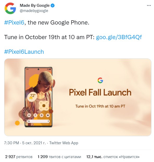Follow the goo.gle/3BfG4Qf link

[x=119, y=37]
